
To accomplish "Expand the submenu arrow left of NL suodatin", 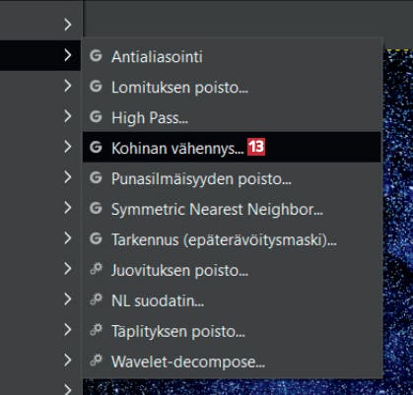I will [68, 299].
